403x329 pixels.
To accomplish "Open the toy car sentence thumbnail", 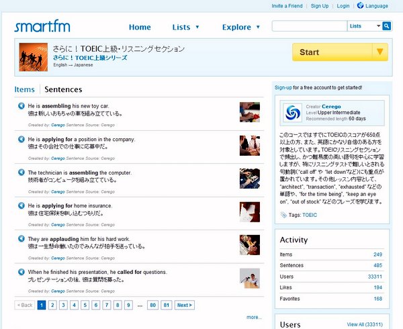I will 250,112.
